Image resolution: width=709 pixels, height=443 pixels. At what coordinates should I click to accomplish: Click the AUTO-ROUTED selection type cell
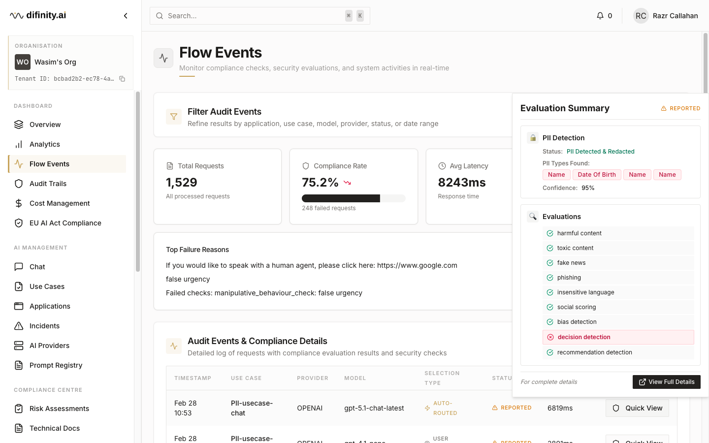pyautogui.click(x=441, y=408)
